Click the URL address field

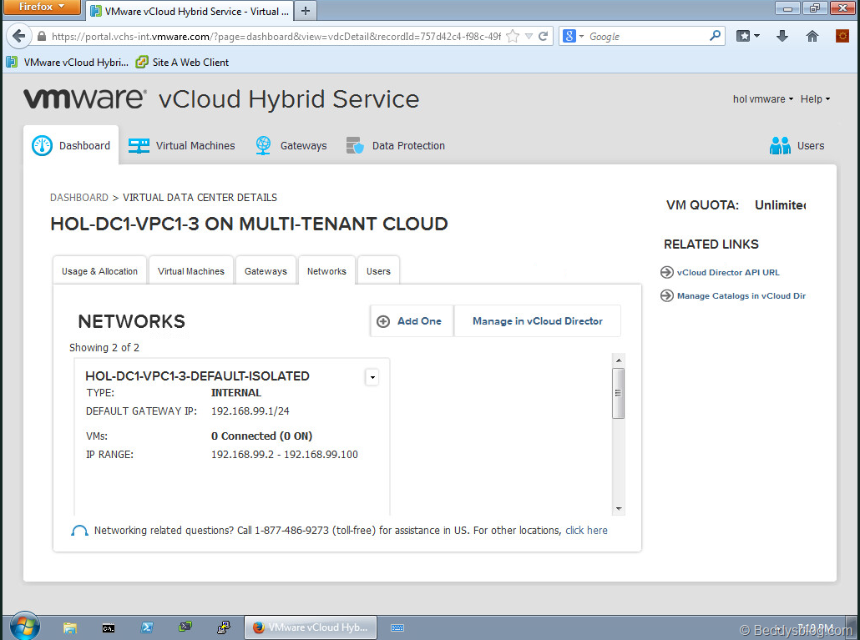click(276, 36)
